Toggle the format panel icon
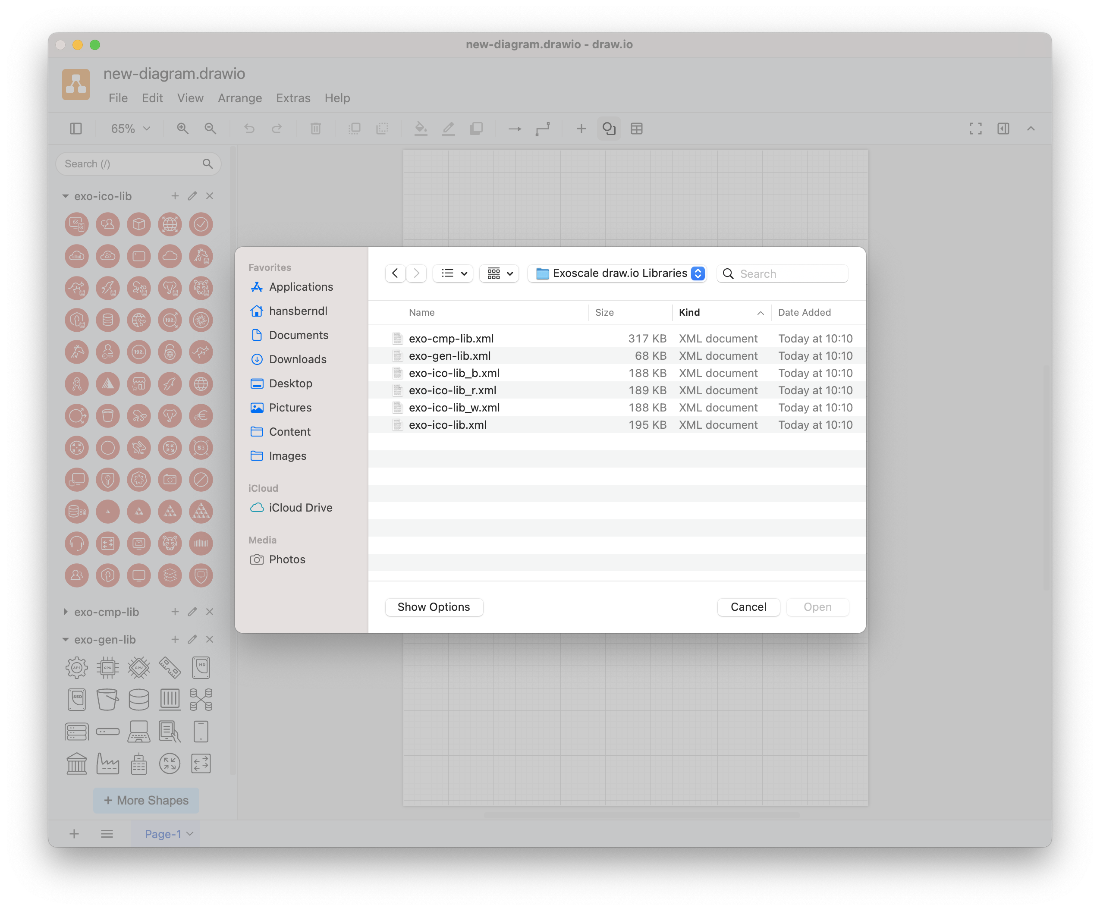Image resolution: width=1100 pixels, height=911 pixels. [x=1003, y=129]
